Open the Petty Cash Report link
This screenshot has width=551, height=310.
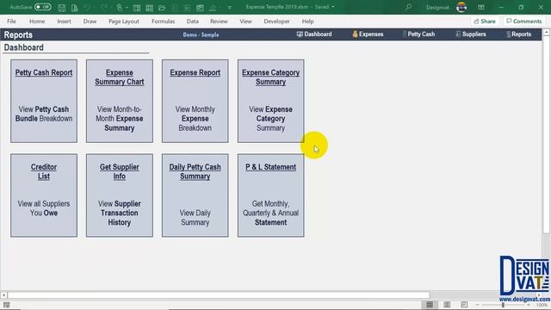point(44,72)
